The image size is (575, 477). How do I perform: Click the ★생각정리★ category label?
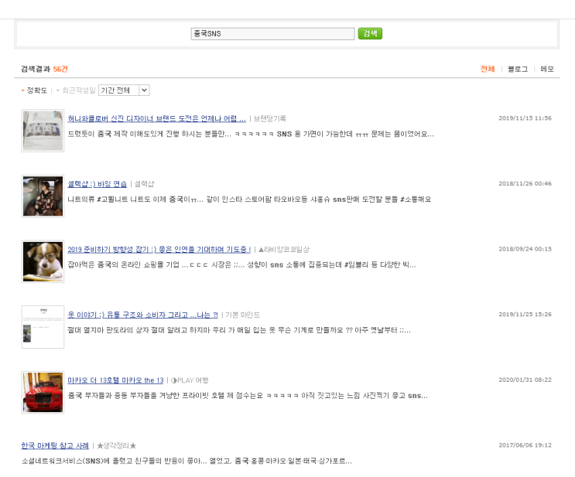pyautogui.click(x=117, y=445)
